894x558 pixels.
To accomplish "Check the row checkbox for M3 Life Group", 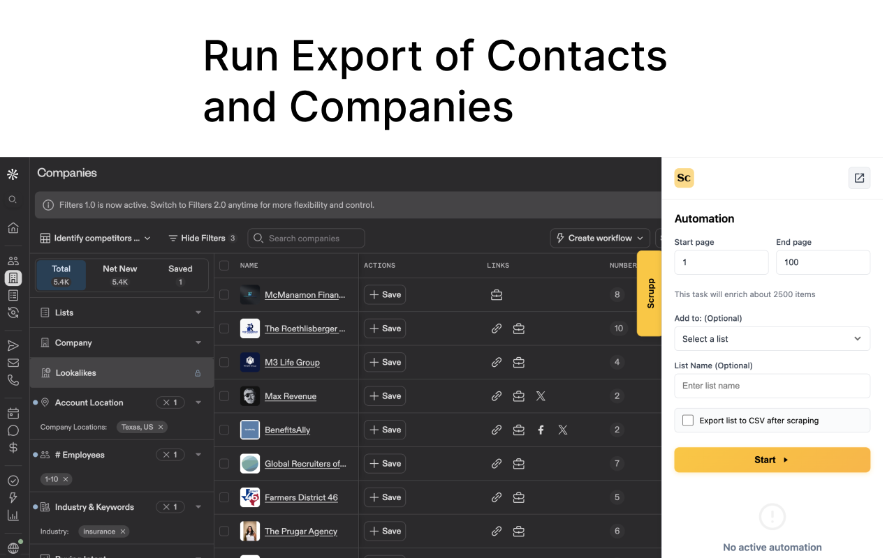I will [224, 362].
